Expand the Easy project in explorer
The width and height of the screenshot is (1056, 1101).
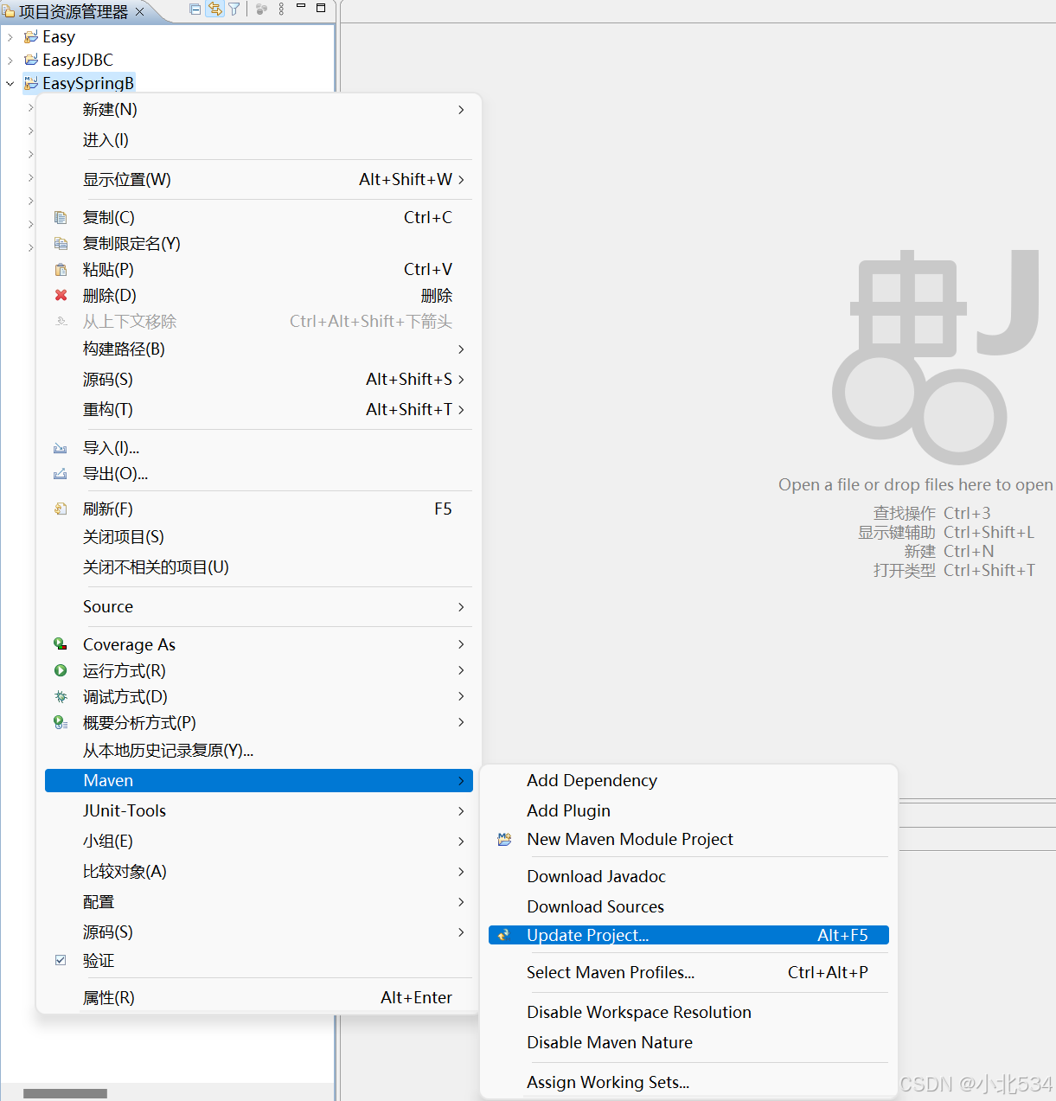tap(10, 36)
